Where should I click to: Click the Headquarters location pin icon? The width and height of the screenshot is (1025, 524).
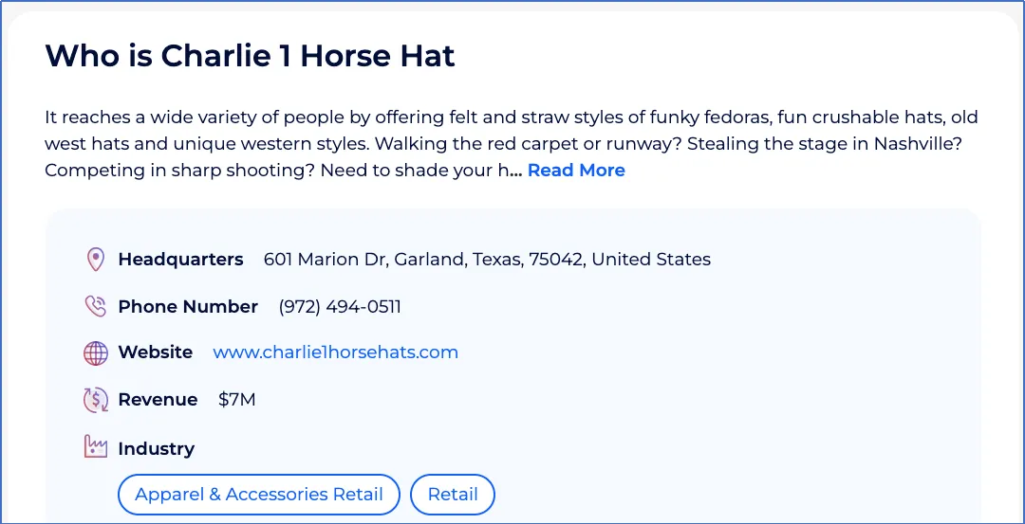coord(96,260)
